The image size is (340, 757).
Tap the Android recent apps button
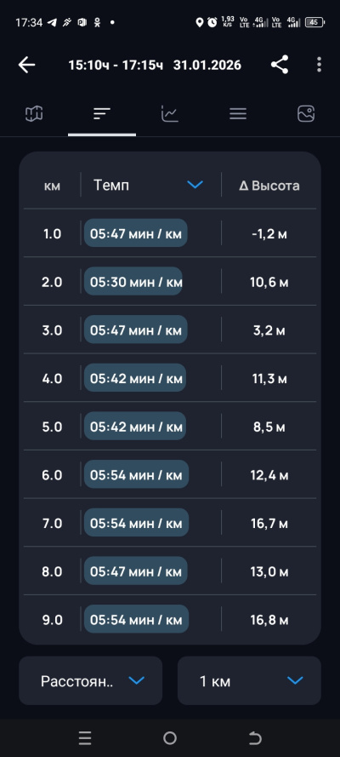tap(85, 737)
